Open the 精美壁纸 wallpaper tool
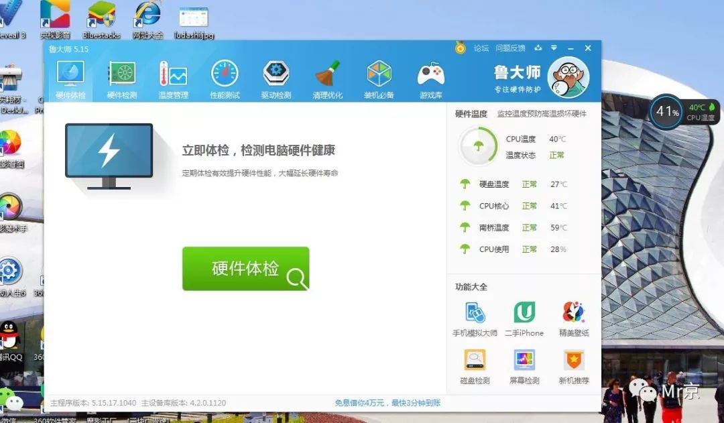The width and height of the screenshot is (724, 423). 573,315
